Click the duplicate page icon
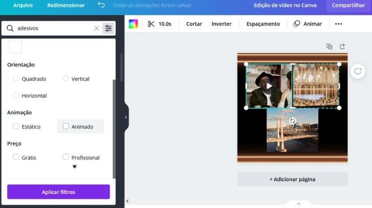Viewport: 372px width, 208px height. coord(329,47)
